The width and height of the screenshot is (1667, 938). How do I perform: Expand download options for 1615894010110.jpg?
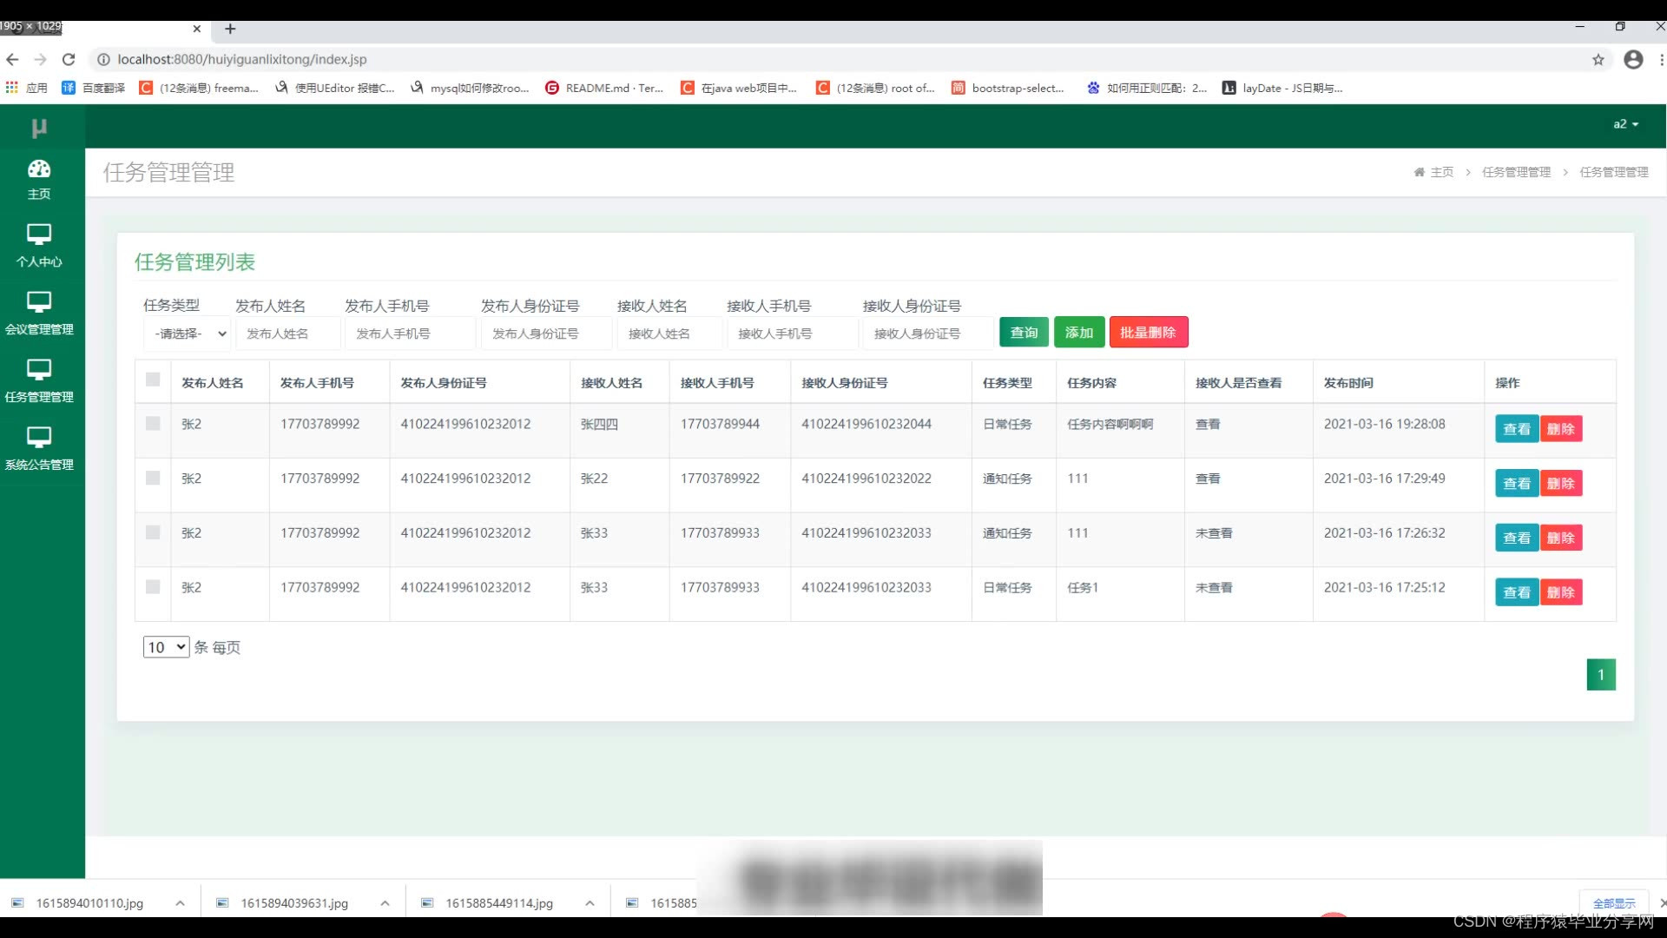tap(180, 903)
